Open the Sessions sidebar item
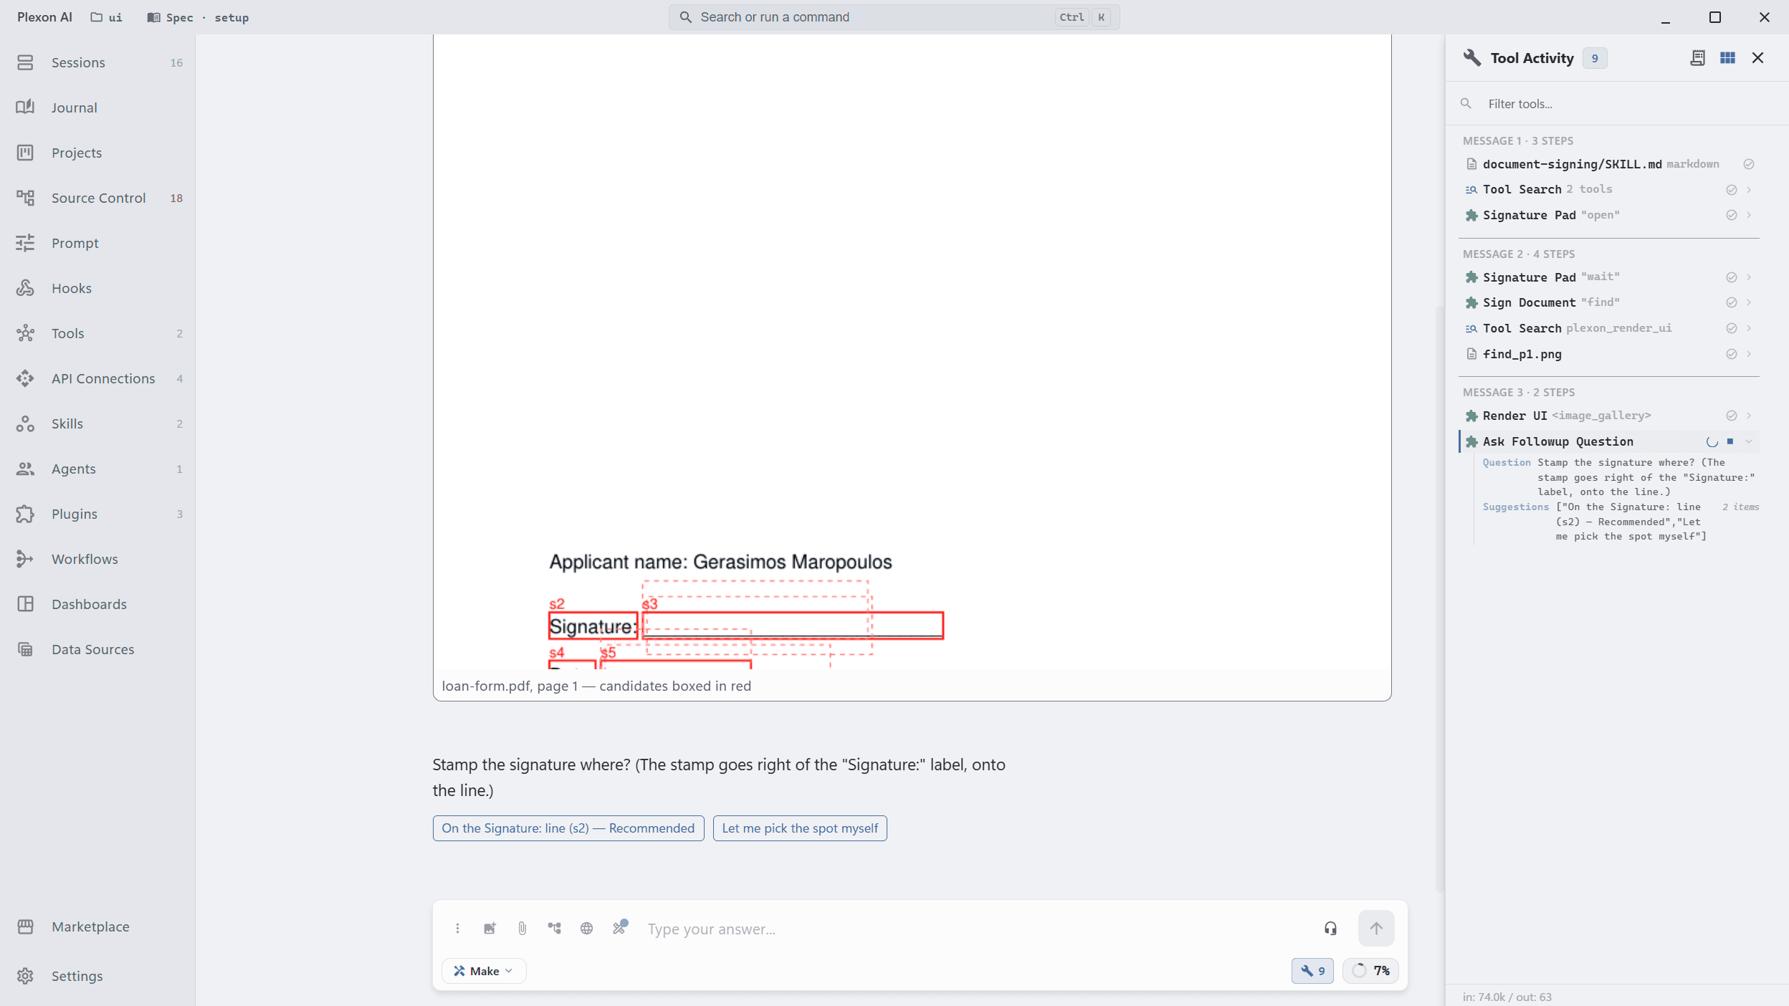 click(97, 62)
